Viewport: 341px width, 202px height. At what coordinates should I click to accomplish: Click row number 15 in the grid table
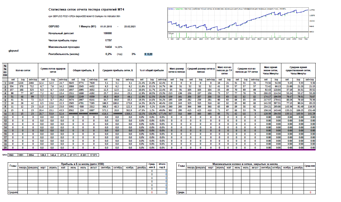tap(5, 131)
